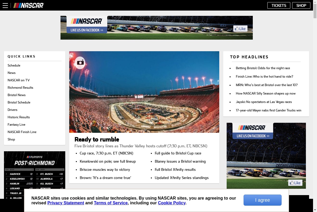
Task: Open the hamburger navigation menu
Action: click(x=5, y=5)
